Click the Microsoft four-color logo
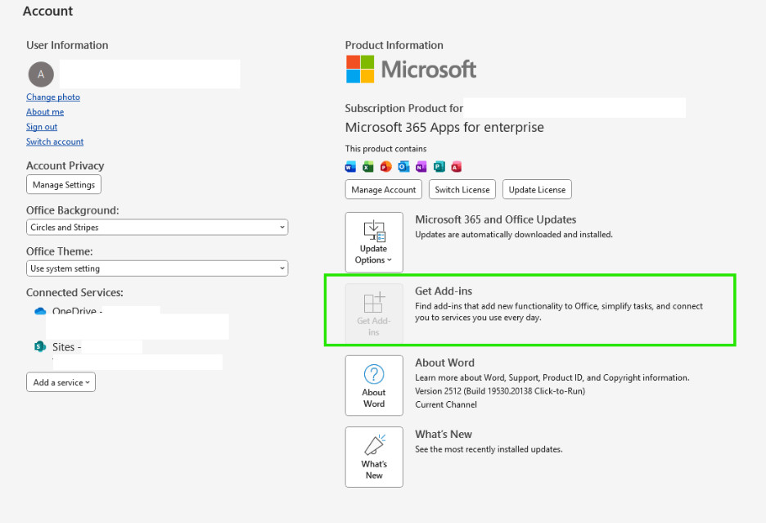This screenshot has width=766, height=523. (360, 69)
